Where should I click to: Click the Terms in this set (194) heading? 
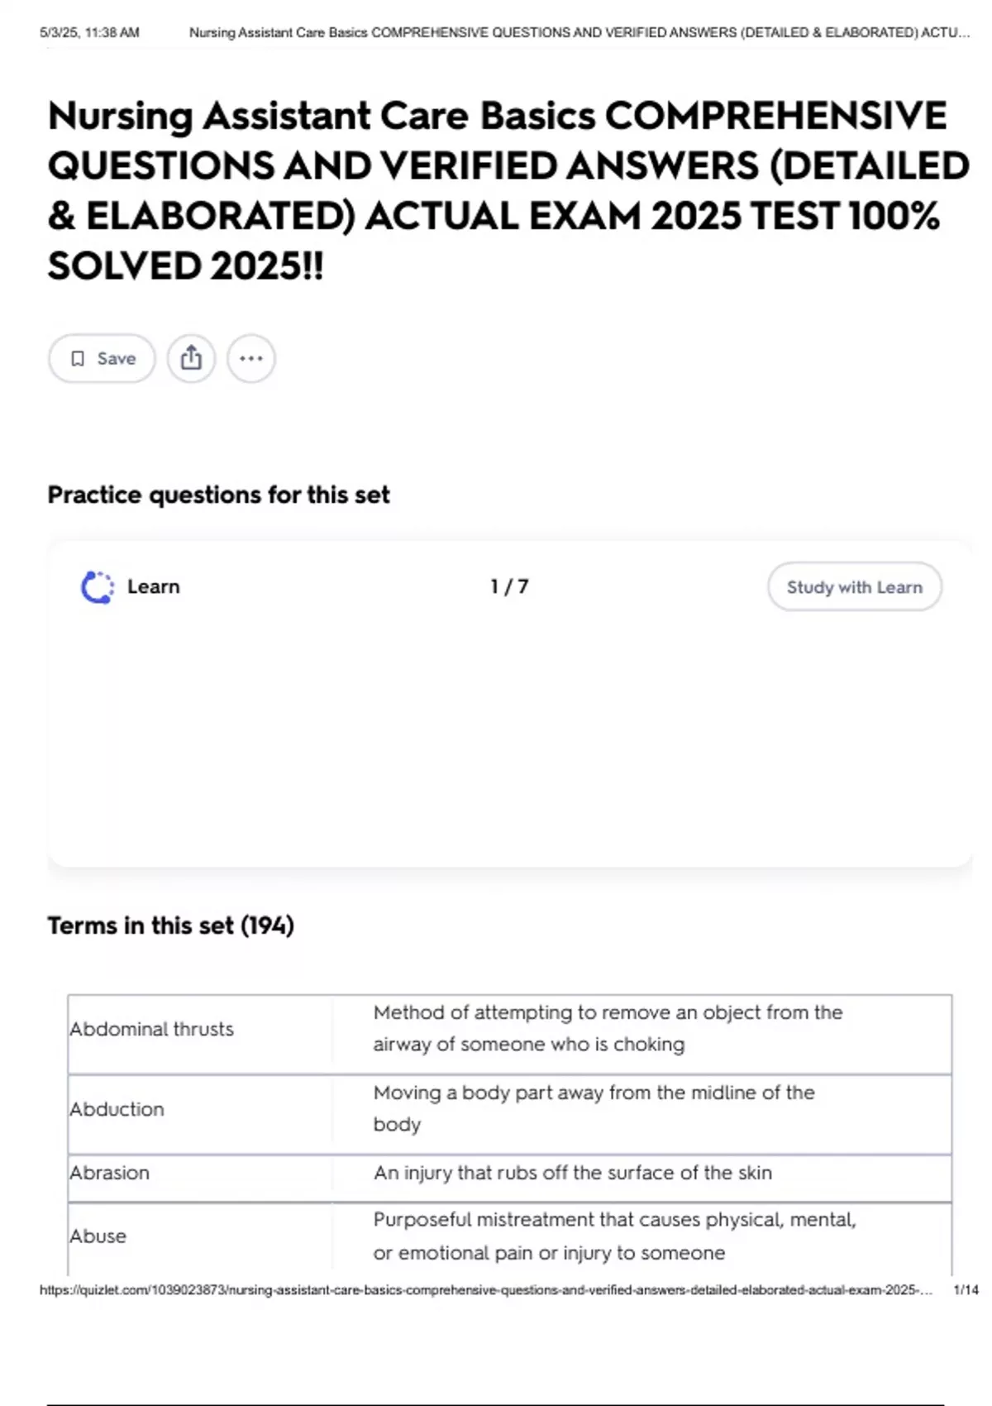pos(170,925)
